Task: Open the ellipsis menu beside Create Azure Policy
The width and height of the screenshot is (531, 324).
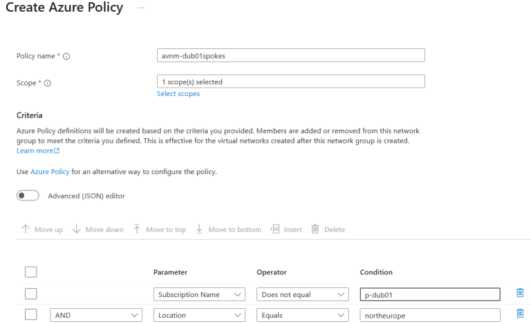Action: click(x=141, y=8)
